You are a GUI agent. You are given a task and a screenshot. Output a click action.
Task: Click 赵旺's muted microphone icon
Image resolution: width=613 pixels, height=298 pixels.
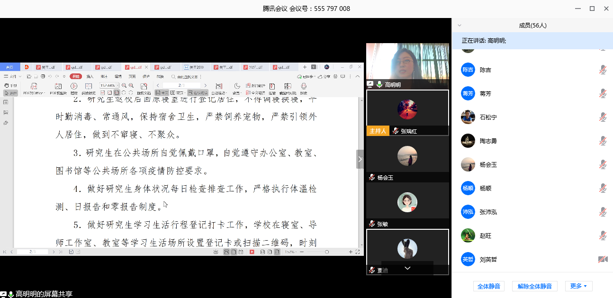tap(603, 235)
